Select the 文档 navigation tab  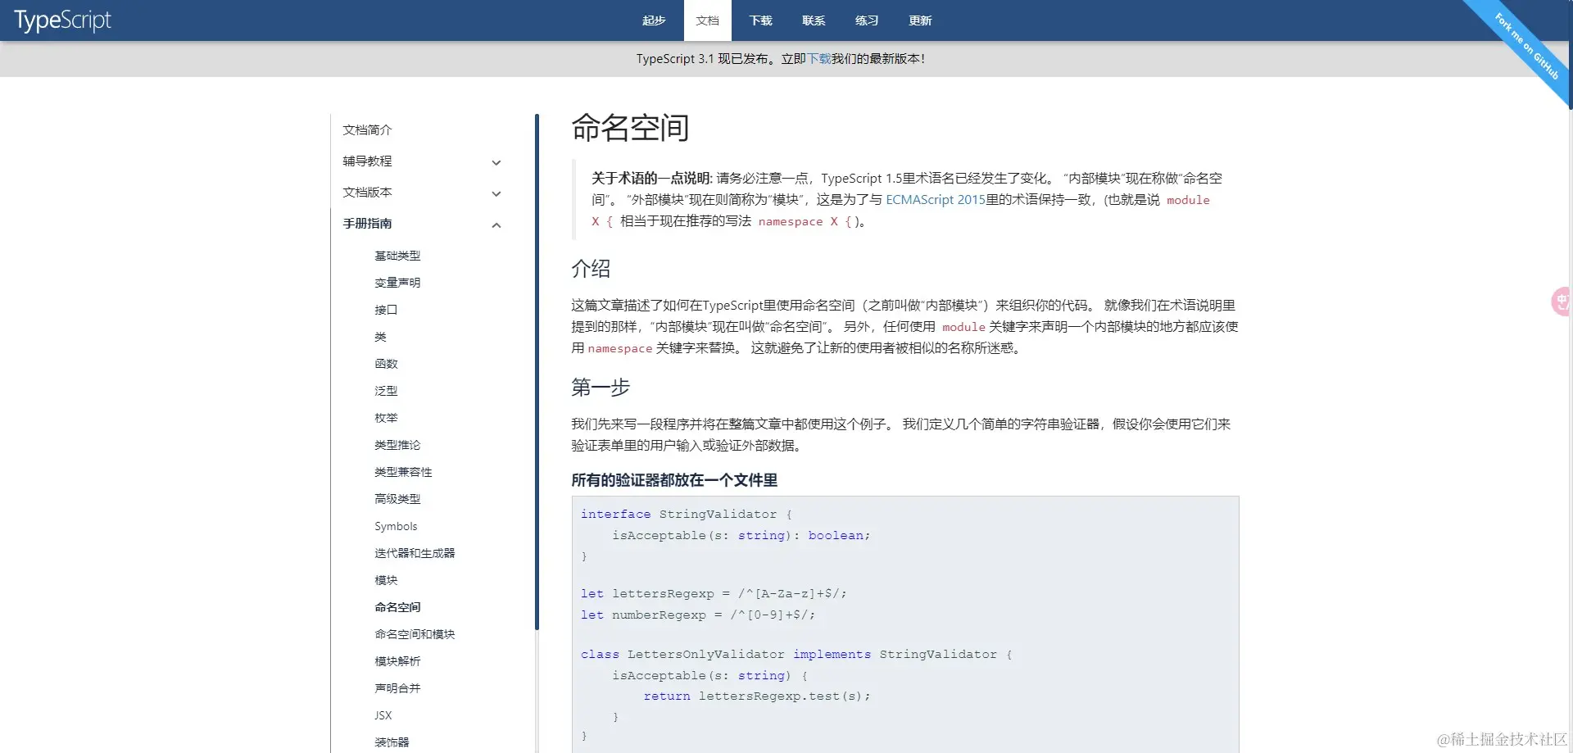(707, 20)
